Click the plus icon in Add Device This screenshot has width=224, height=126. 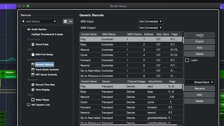click(x=23, y=21)
